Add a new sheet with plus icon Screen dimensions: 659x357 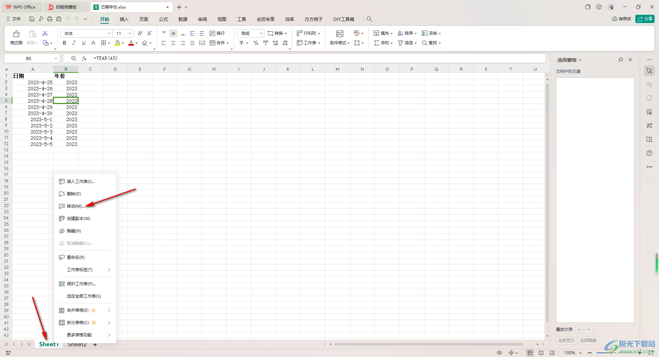pos(95,345)
